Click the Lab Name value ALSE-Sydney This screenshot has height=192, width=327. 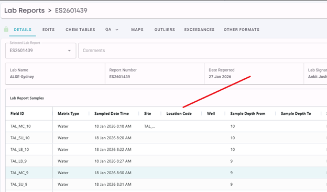point(22,77)
